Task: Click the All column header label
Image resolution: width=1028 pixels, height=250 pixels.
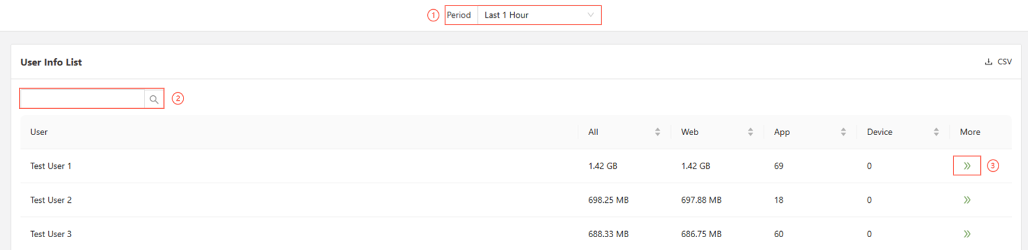Action: (x=593, y=132)
